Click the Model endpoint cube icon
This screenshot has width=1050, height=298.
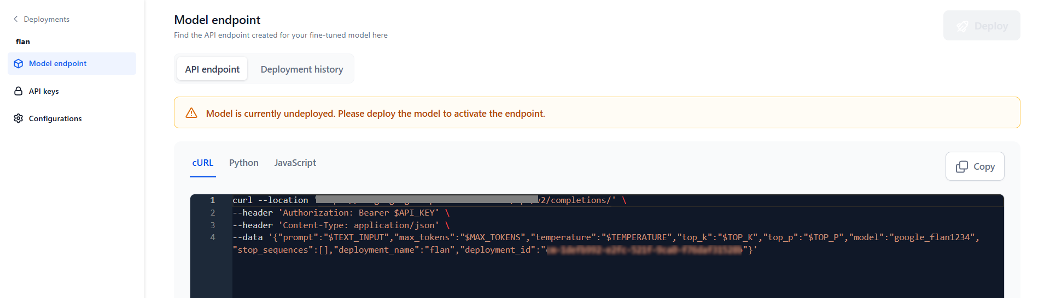coord(19,64)
